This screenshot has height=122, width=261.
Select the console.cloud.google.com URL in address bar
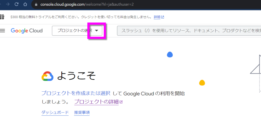tap(87, 5)
